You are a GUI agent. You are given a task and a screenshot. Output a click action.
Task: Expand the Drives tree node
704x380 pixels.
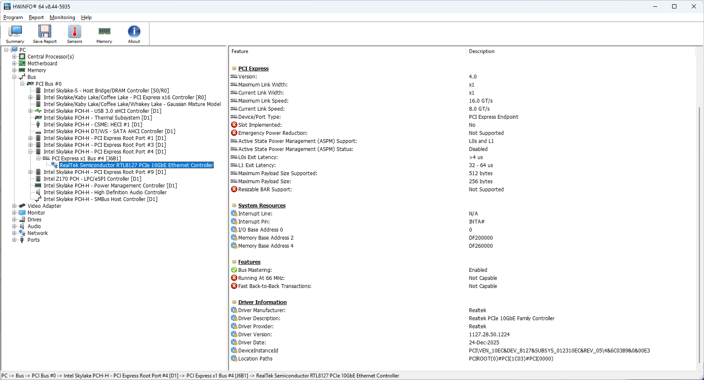[x=14, y=220]
